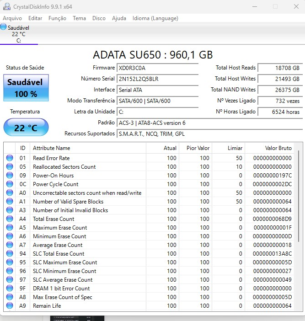The image size is (305, 321).
Task: Open the Arquivo menu
Action: 12,18
